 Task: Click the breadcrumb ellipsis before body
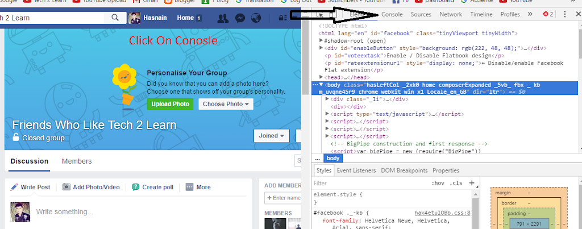click(317, 159)
